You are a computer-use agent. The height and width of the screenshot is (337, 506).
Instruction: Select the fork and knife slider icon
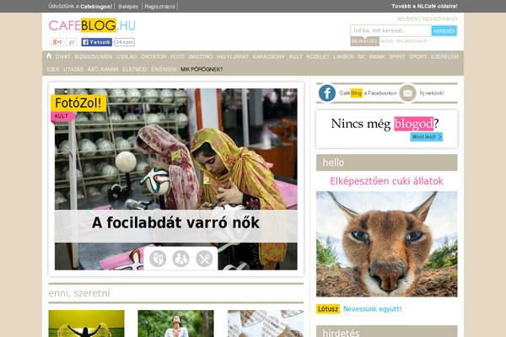tap(204, 259)
